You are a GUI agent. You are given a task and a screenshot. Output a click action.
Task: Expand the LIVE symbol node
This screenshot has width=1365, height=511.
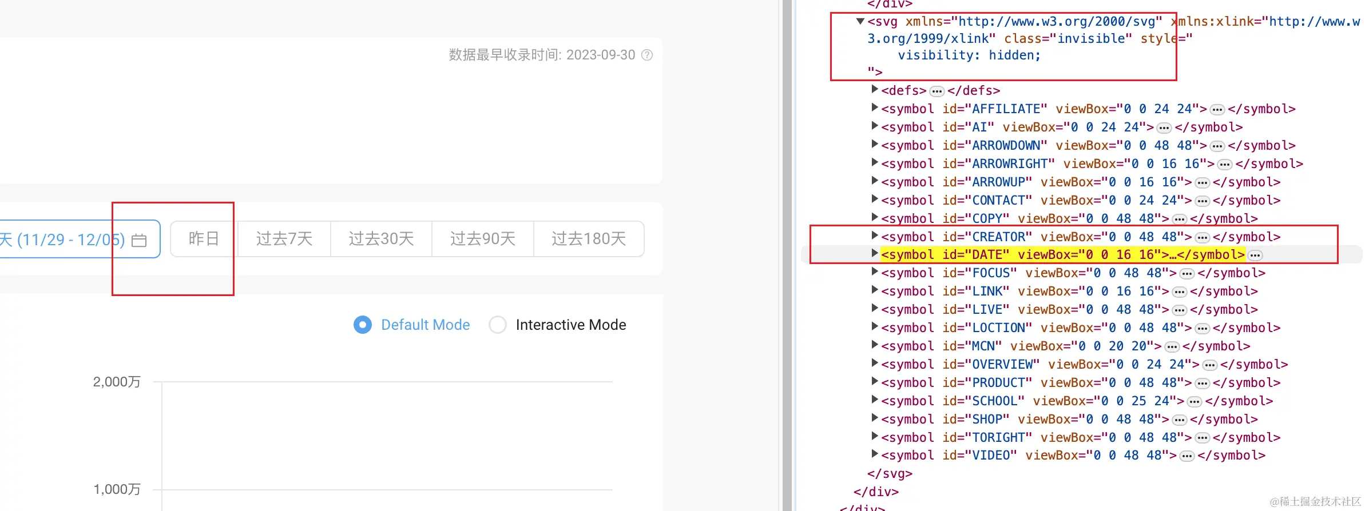coord(874,308)
